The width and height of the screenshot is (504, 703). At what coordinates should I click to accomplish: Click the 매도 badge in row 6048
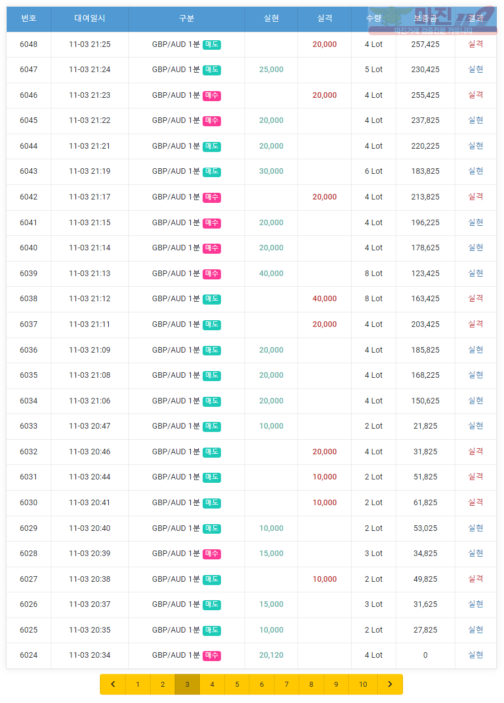212,45
